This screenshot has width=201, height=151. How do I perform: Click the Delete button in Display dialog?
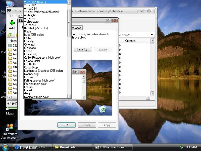point(103,50)
